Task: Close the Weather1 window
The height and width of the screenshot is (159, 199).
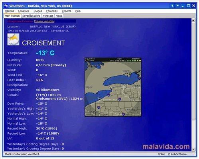Action: click(194, 6)
